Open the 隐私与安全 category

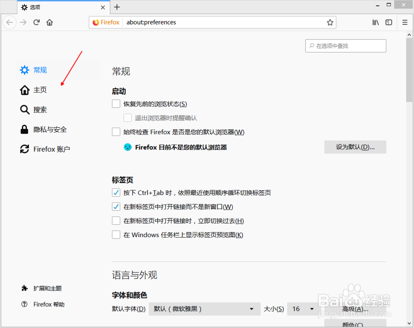click(58, 129)
